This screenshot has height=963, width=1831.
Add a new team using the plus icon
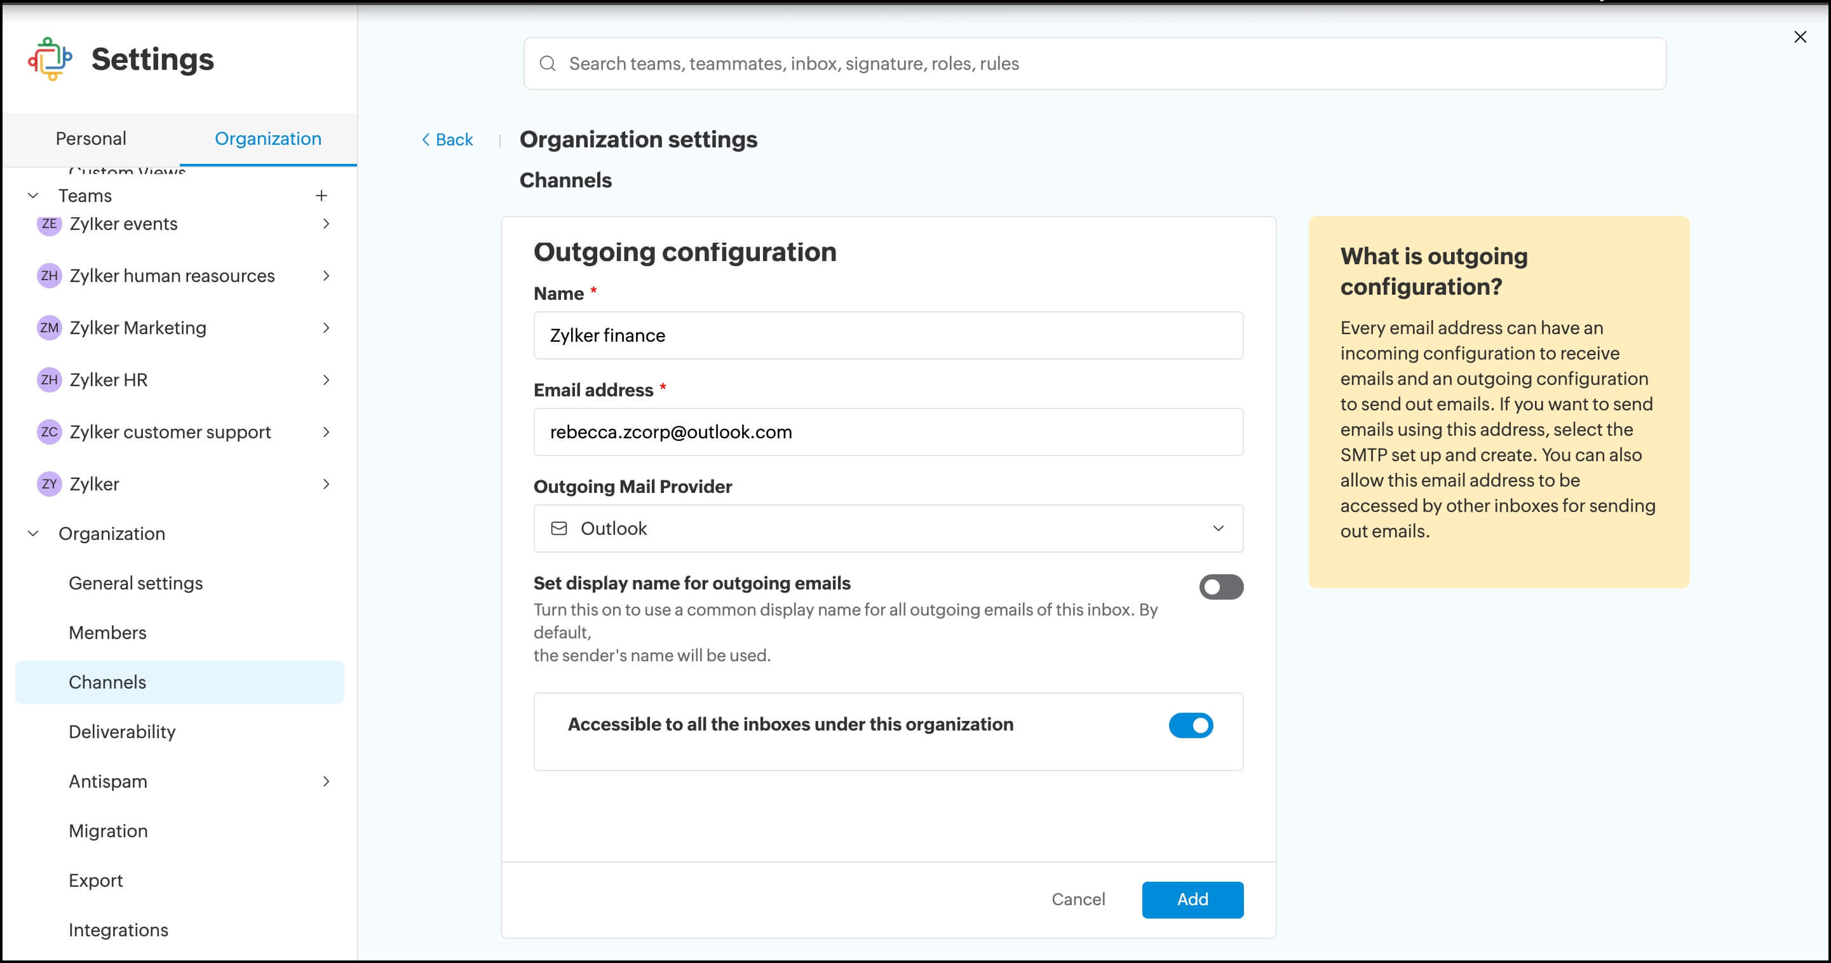(322, 196)
